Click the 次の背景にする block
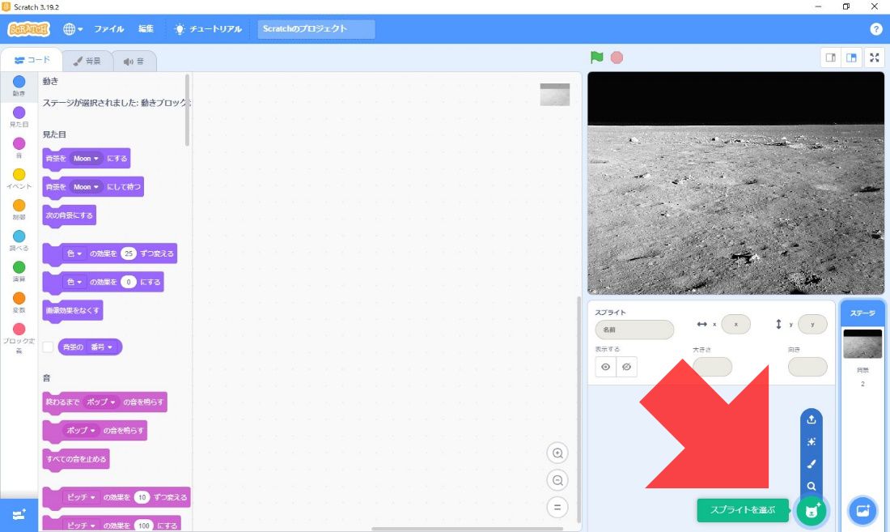The height and width of the screenshot is (532, 890). point(70,215)
